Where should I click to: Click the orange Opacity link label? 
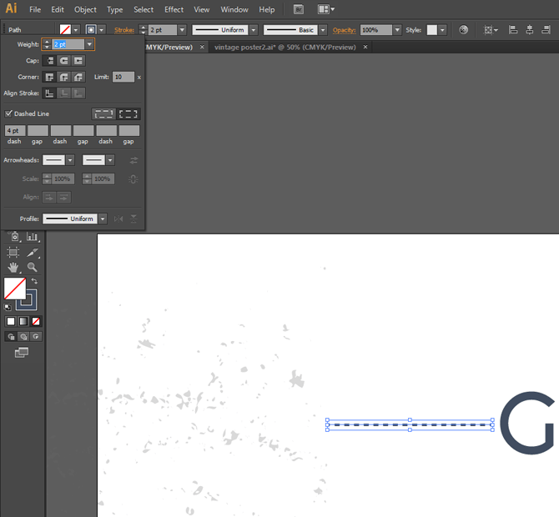(344, 30)
